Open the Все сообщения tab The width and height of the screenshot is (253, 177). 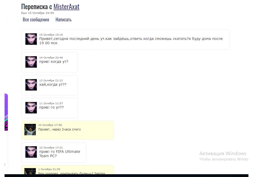(x=36, y=20)
